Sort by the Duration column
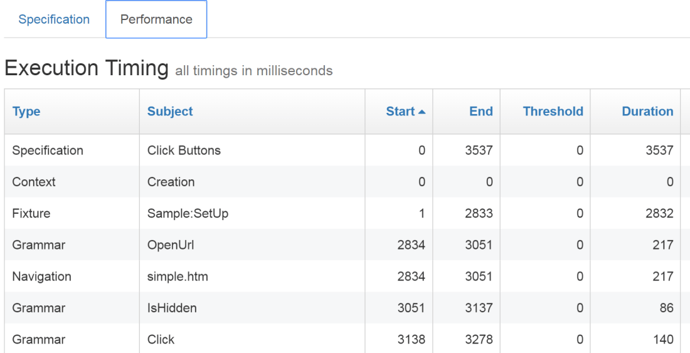 tap(647, 112)
